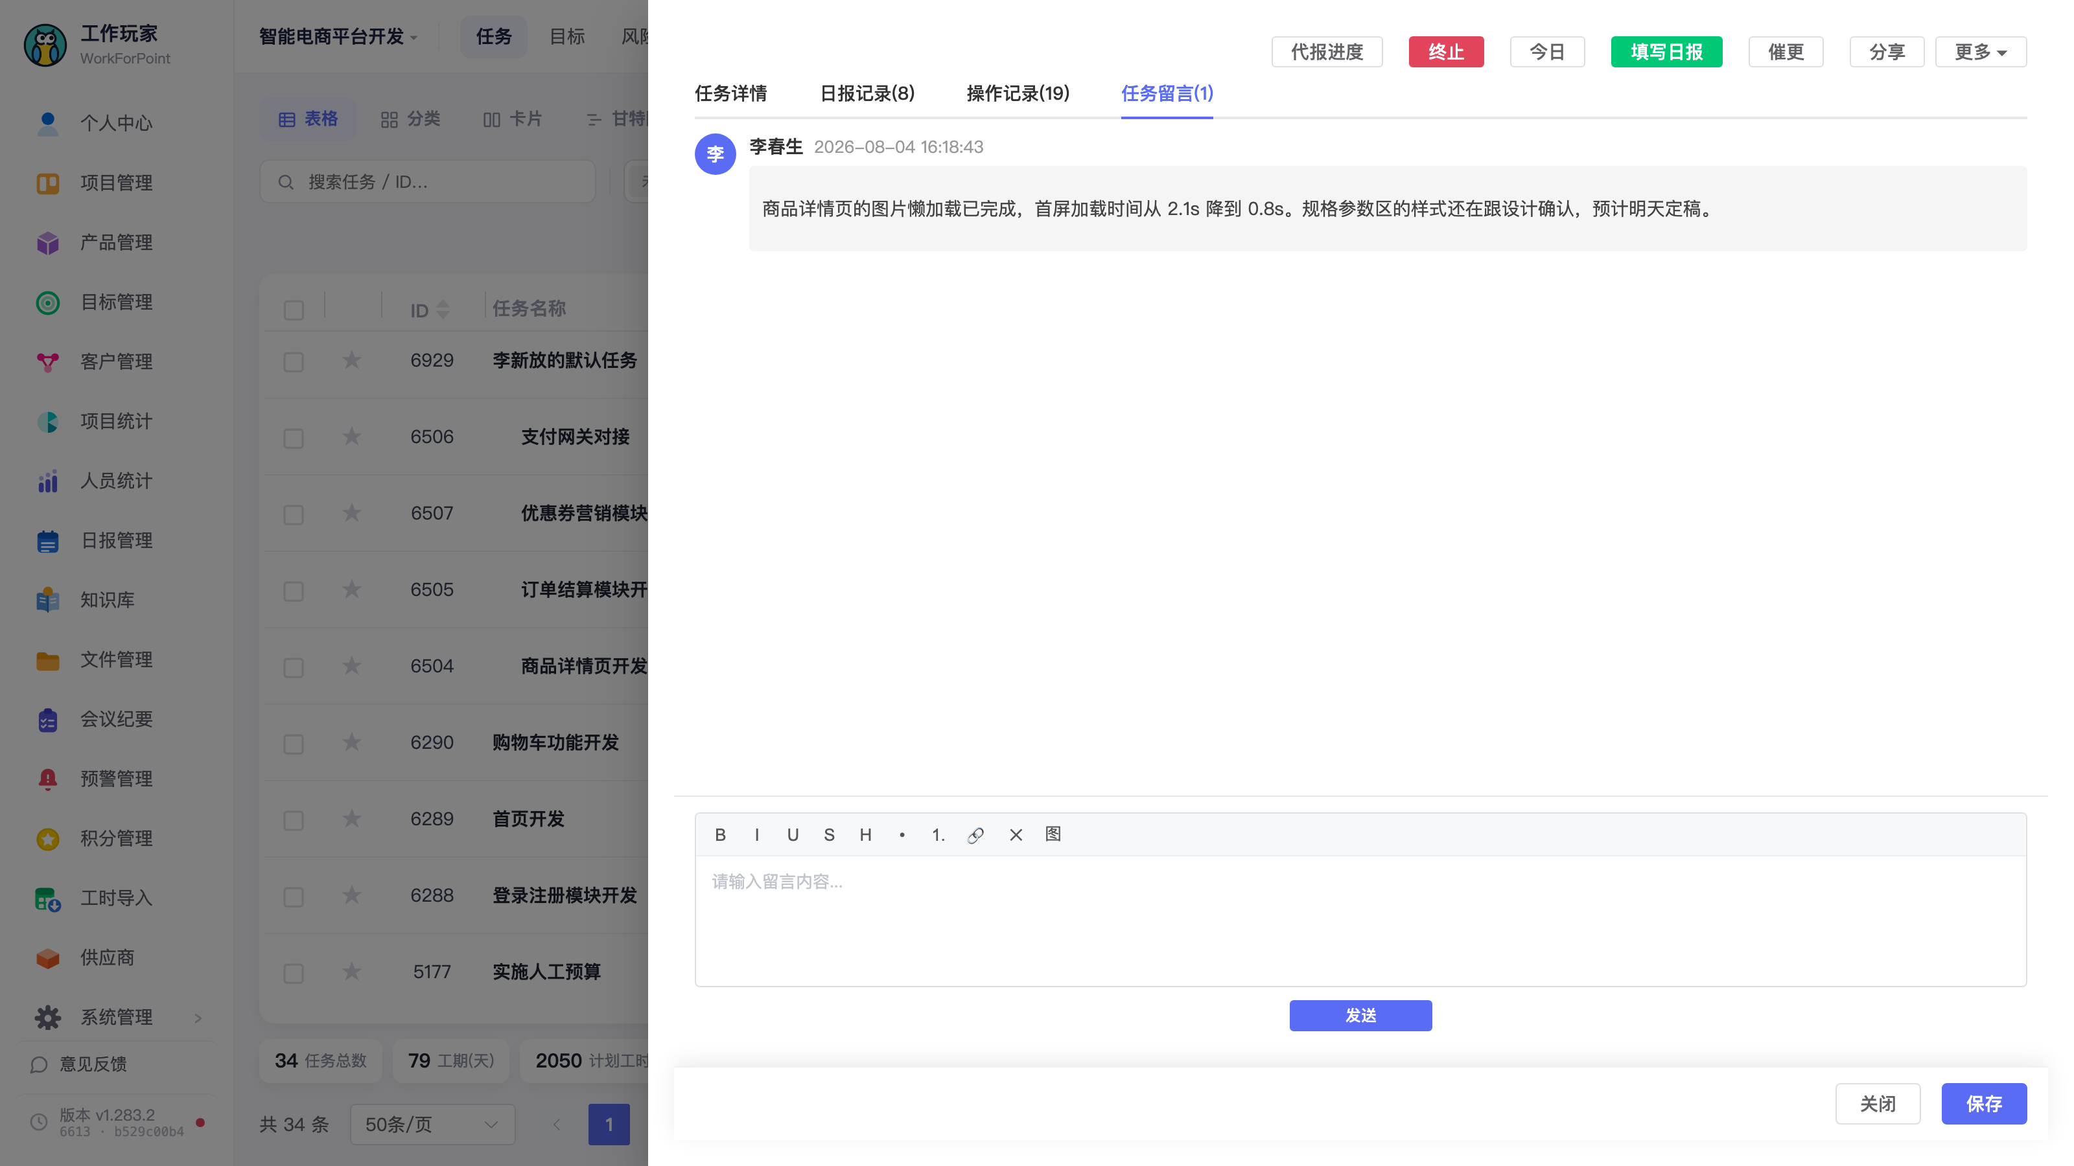Switch to the 日报记录(8) tab

point(867,93)
